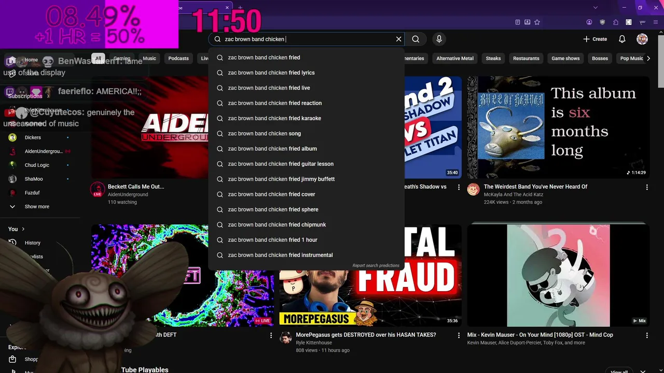Select suggestion ending in 'fried live'
This screenshot has width=664, height=373.
(x=306, y=88)
